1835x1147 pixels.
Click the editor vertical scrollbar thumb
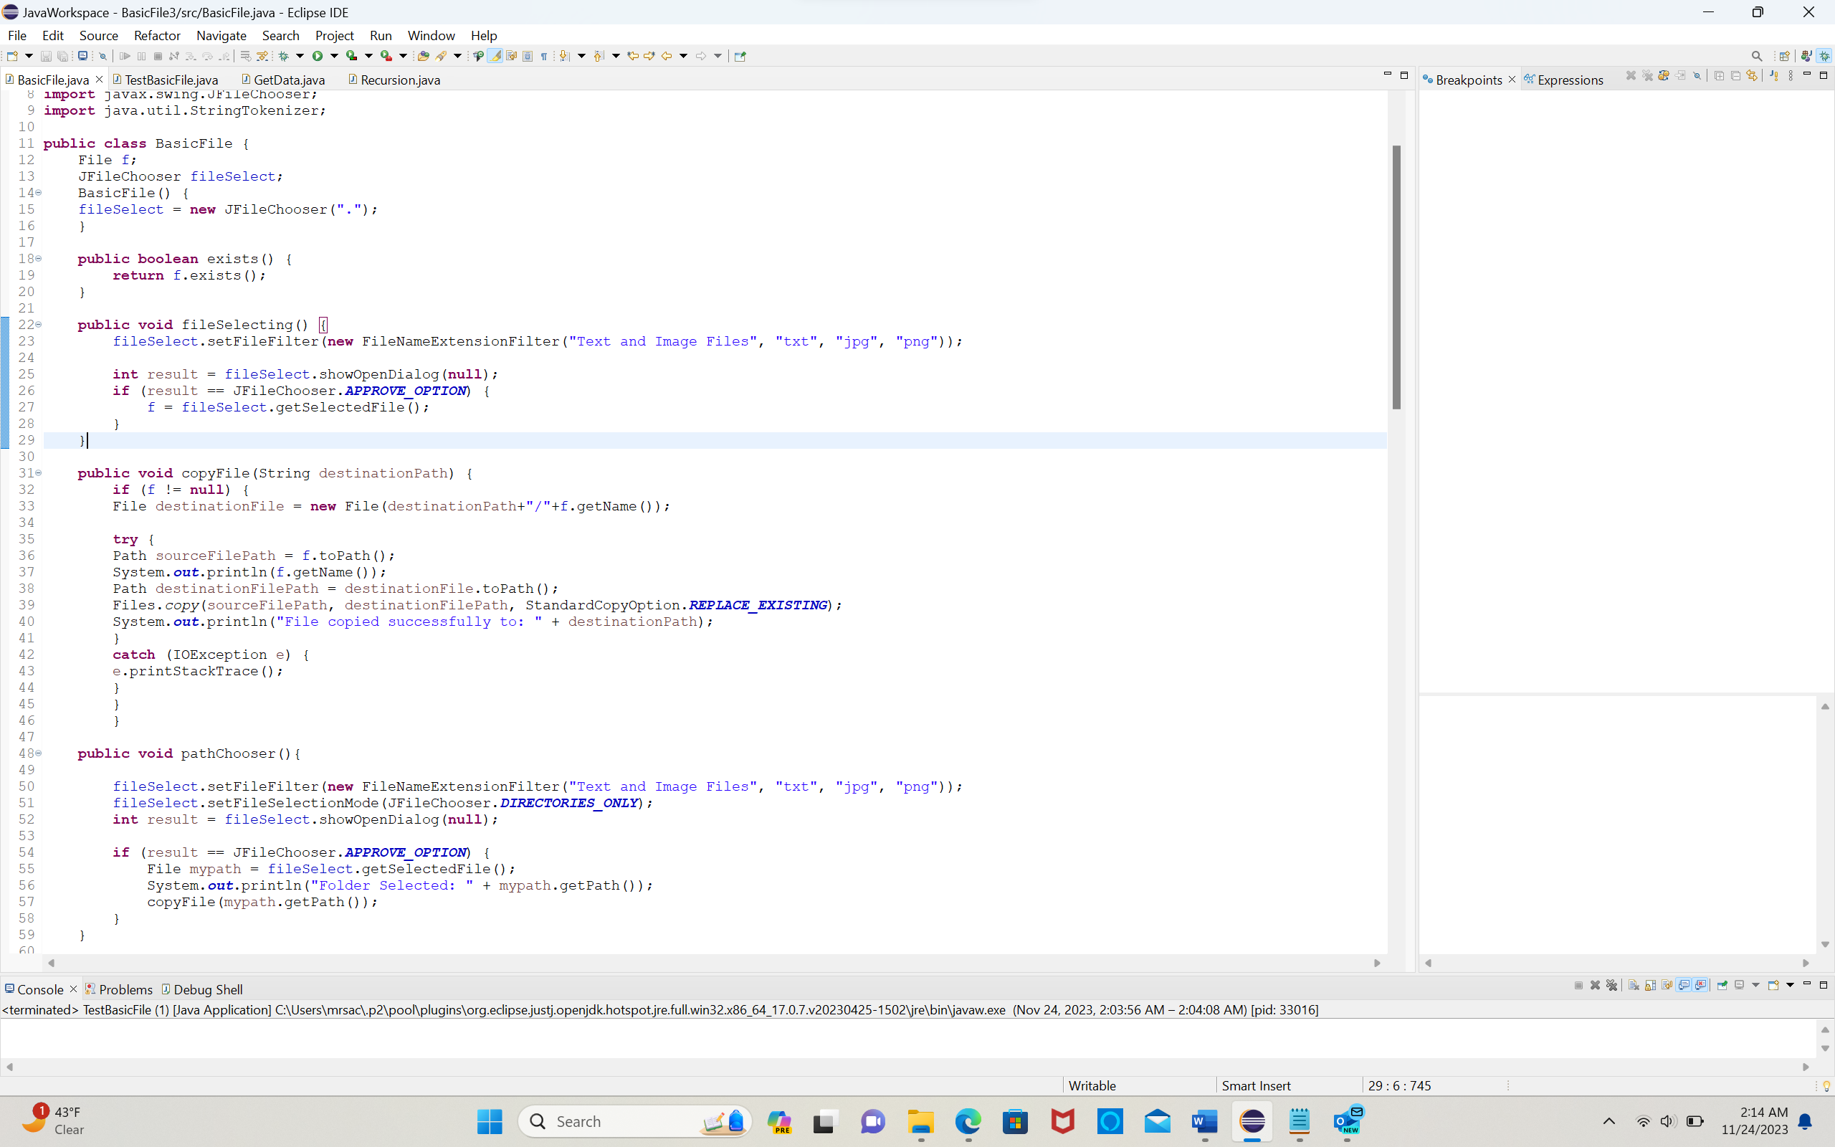[x=1396, y=277]
